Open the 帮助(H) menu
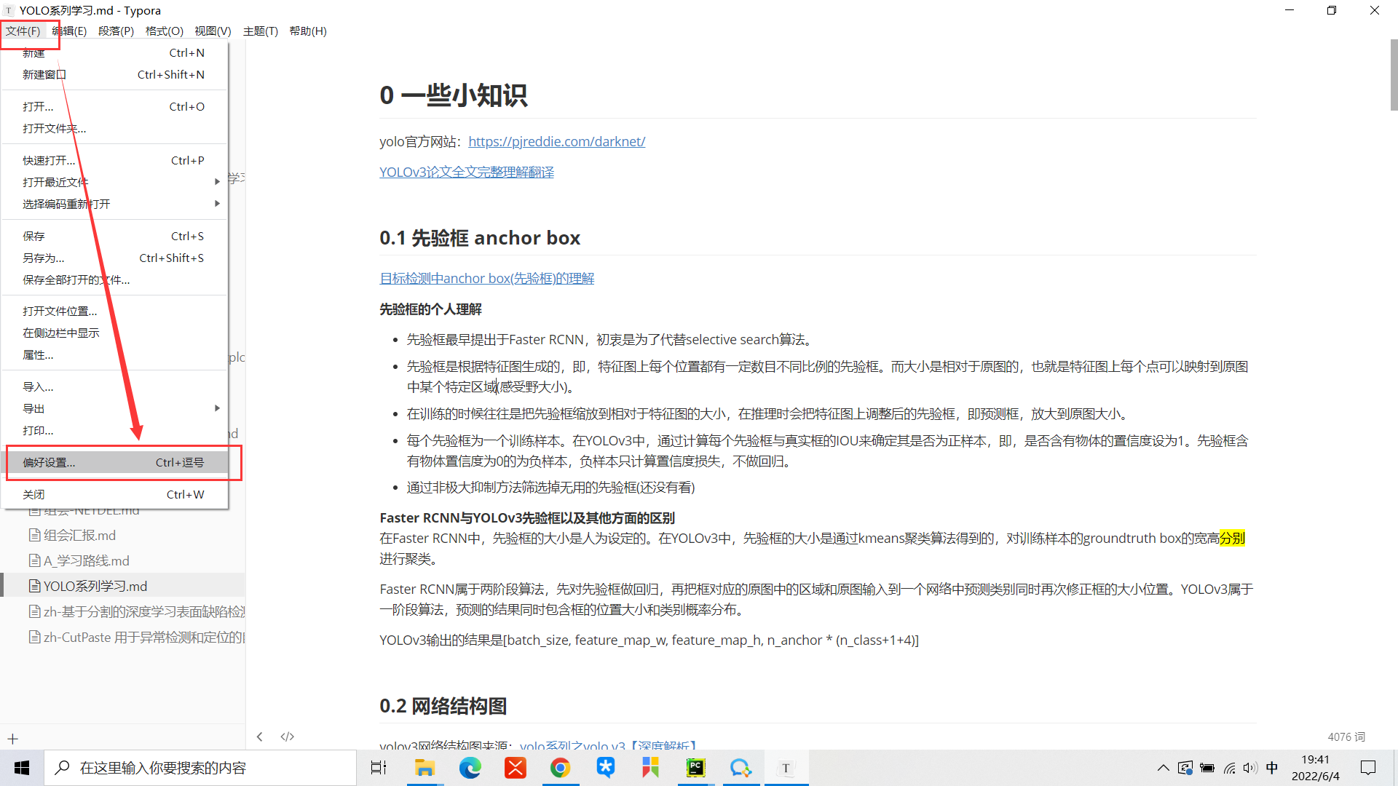The height and width of the screenshot is (786, 1398). pos(308,31)
